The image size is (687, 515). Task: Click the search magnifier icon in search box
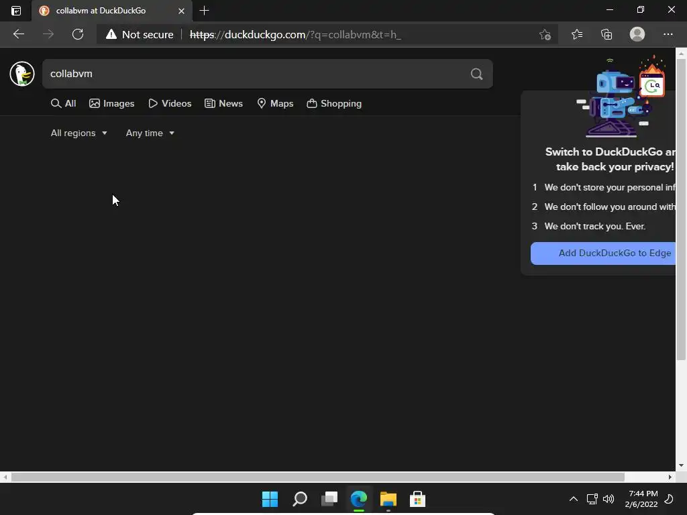click(x=477, y=74)
